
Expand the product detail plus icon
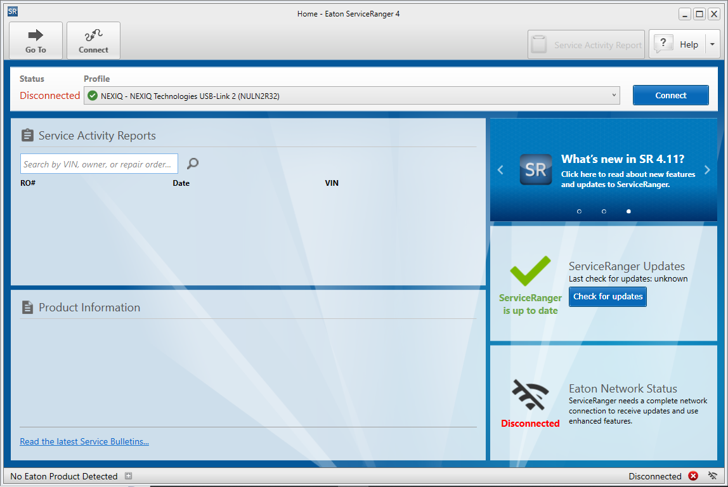point(128,476)
